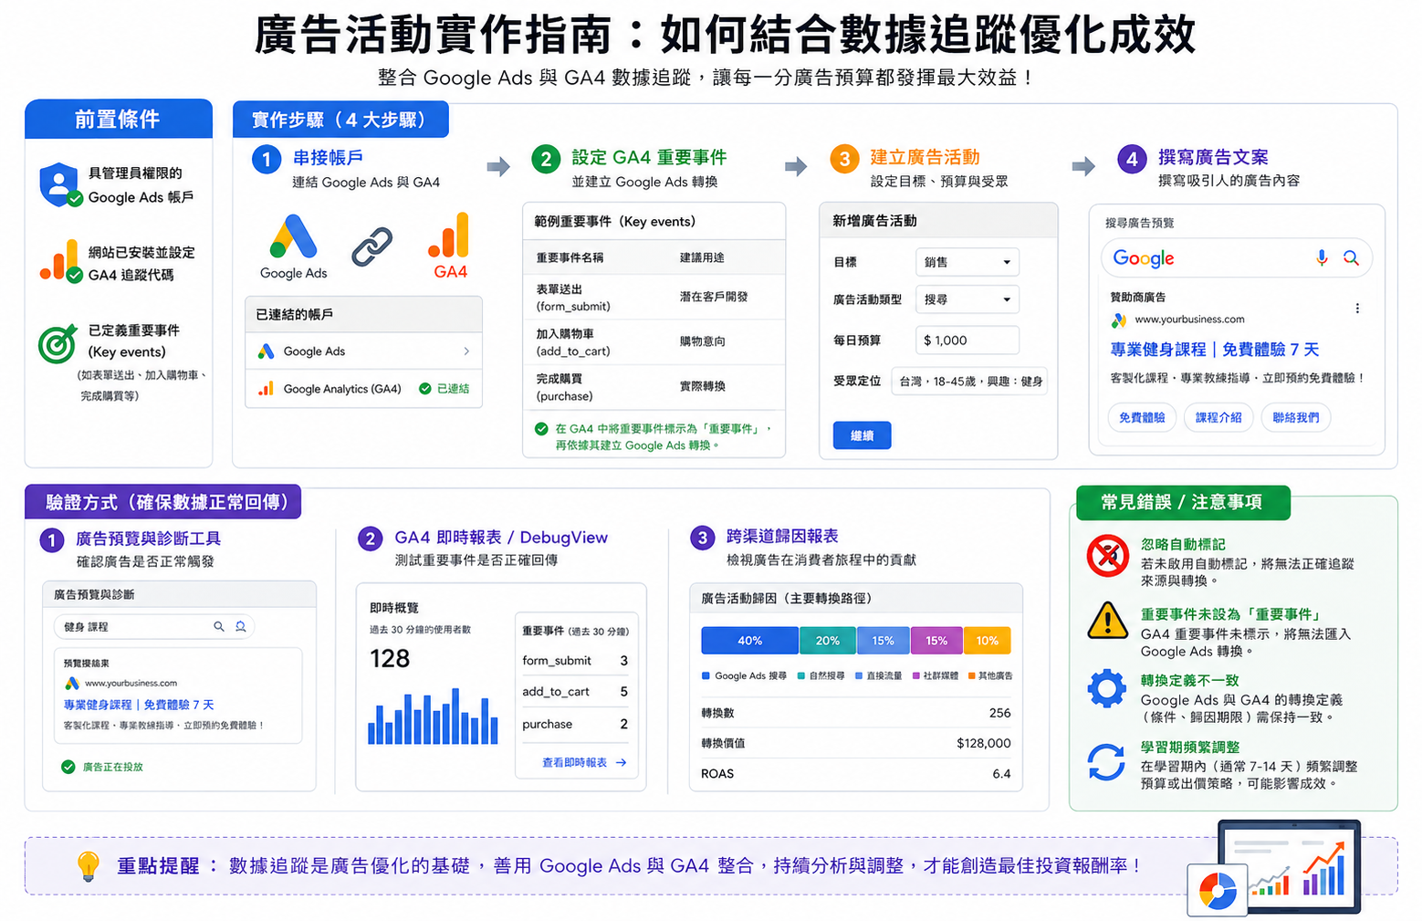Screen dimensions: 1422x921
Task: Click the 串接帳戶 step 1 heading
Action: click(328, 157)
